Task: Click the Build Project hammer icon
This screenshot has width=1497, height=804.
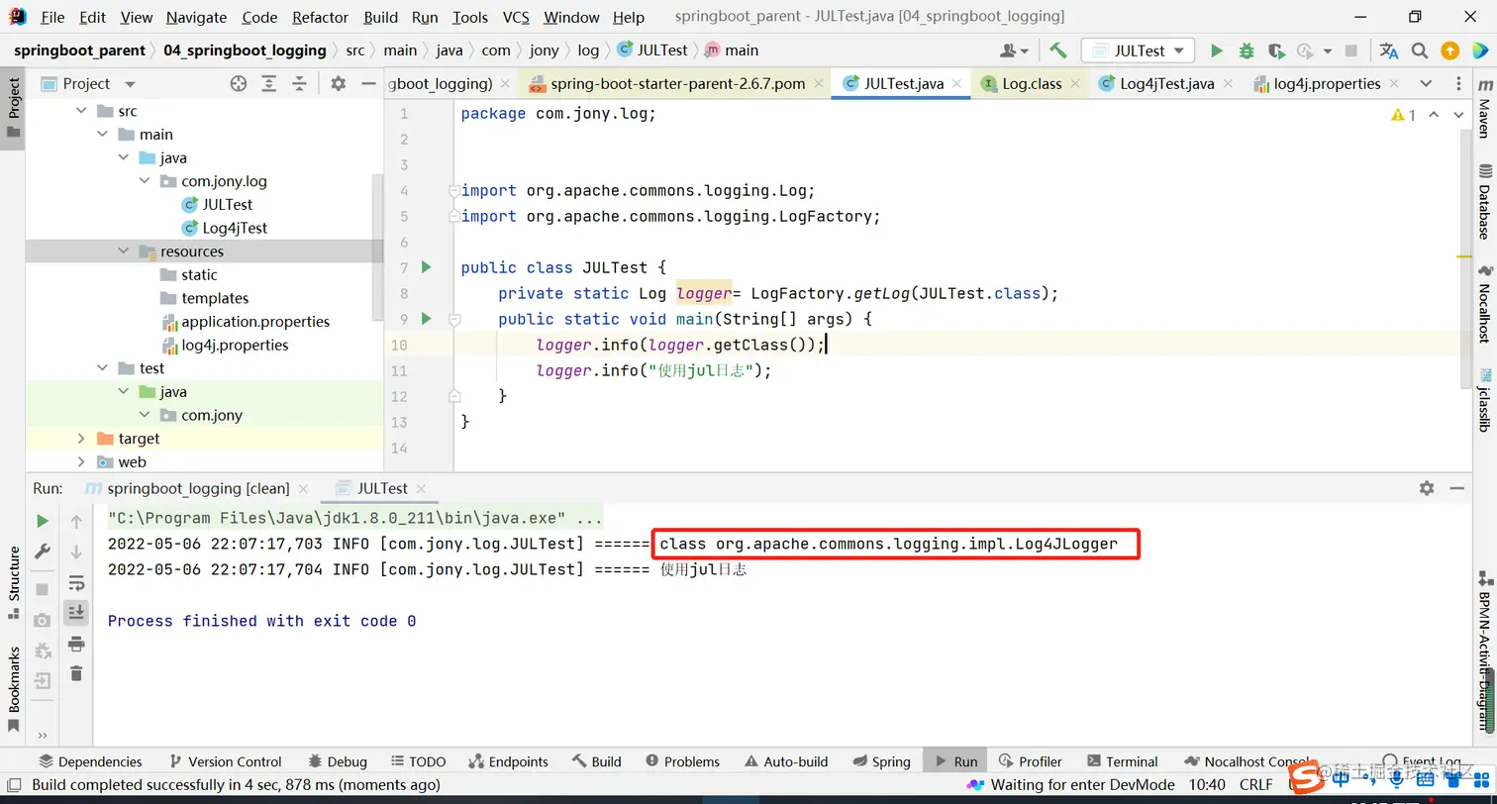Action: click(1057, 50)
